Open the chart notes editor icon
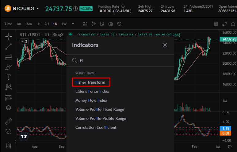Screen dimensions: 237x152 pos(102,24)
